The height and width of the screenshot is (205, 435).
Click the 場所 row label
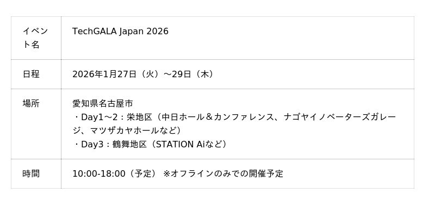[31, 103]
